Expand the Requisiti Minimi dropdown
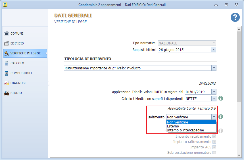The image size is (244, 160). (214, 50)
